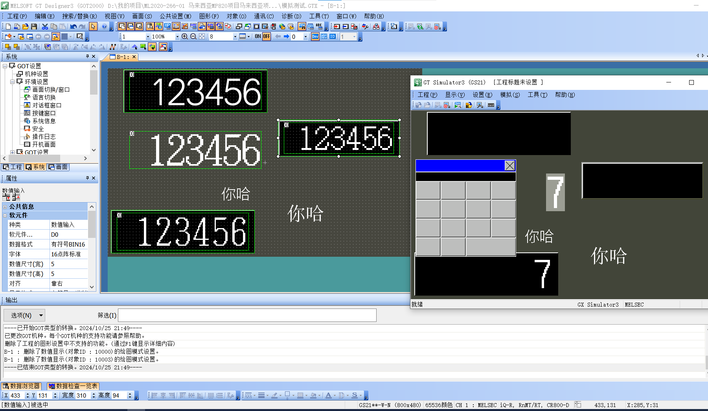Viewport: 708px width, 411px height.
Task: Select 按键窗口 in the system tree
Action: click(44, 113)
